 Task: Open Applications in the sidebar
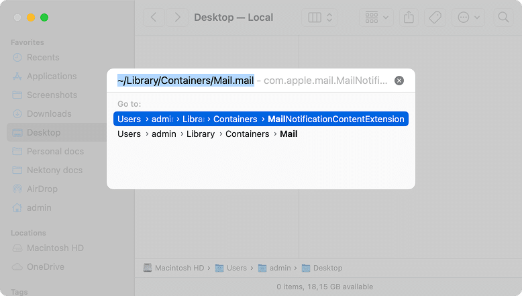click(x=52, y=77)
